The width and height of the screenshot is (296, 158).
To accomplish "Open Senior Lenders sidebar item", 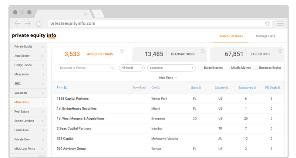I will (x=28, y=121).
